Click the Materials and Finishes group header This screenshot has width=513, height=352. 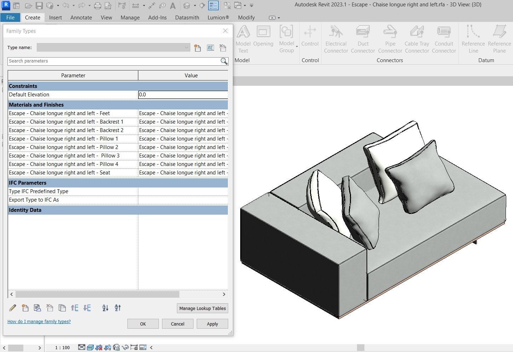tap(118, 105)
